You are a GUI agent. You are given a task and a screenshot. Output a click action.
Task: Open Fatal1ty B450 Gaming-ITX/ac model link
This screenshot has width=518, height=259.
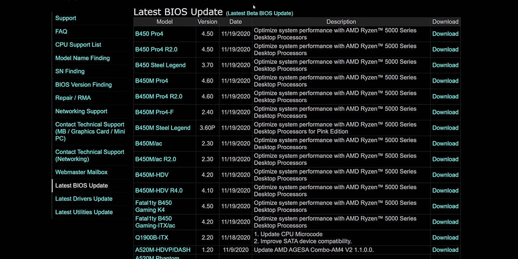click(155, 222)
